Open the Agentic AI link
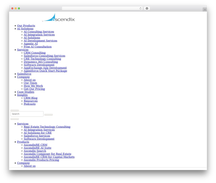216x183 pixels. tap(31, 44)
